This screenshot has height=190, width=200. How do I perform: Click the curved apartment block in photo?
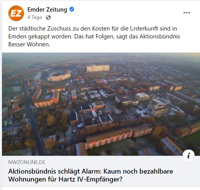59,76
